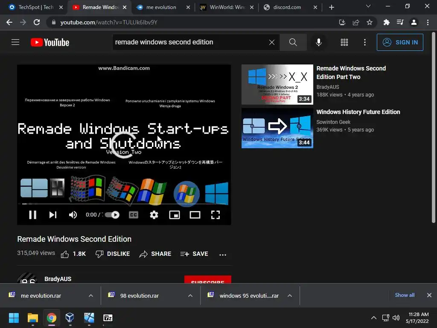This screenshot has width=437, height=328.
Task: Toggle the autoplay switch
Action: (x=112, y=215)
